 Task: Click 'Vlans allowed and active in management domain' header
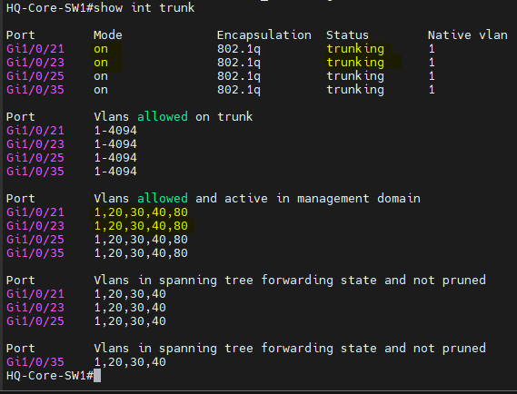[257, 198]
